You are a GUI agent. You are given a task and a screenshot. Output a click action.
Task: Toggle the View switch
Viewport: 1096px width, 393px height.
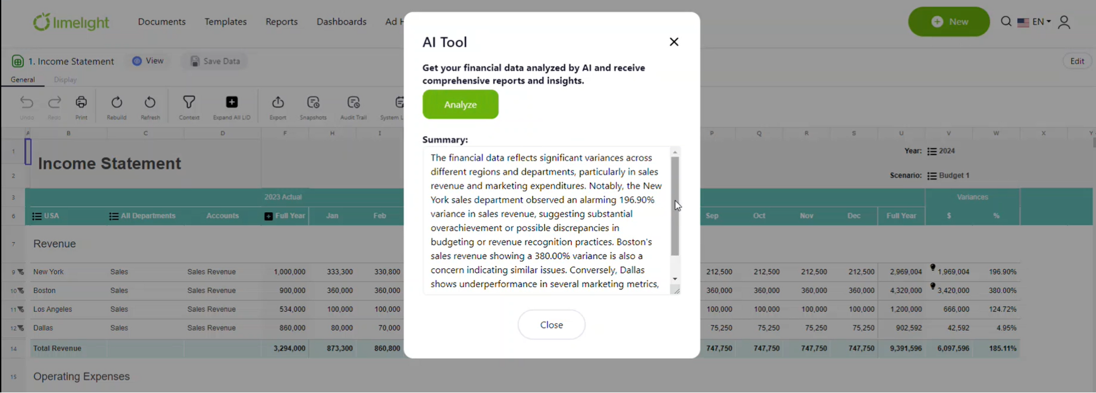(x=137, y=61)
